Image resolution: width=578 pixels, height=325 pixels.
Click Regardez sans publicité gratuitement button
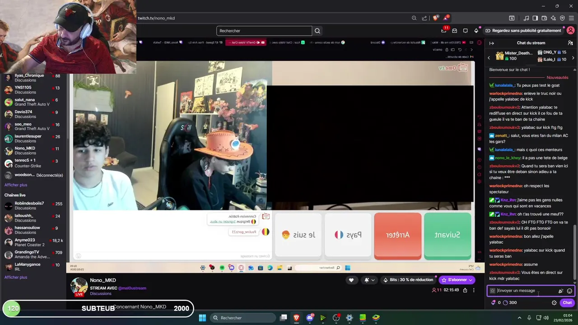click(523, 31)
